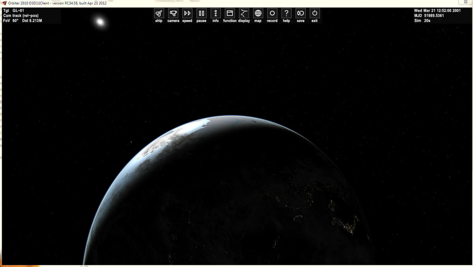Click the Orbiter 2010 D3D11Client window title
This screenshot has width=473, height=267.
(x=58, y=3)
